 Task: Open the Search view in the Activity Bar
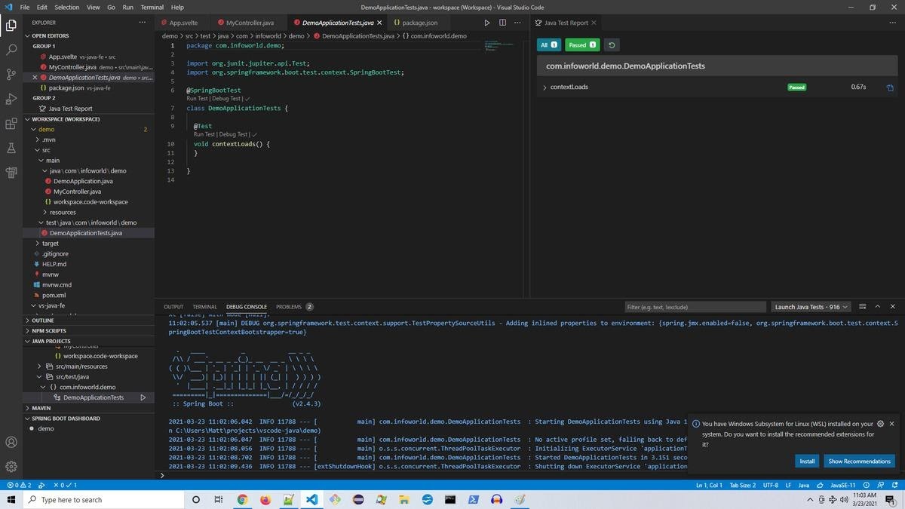coord(11,51)
